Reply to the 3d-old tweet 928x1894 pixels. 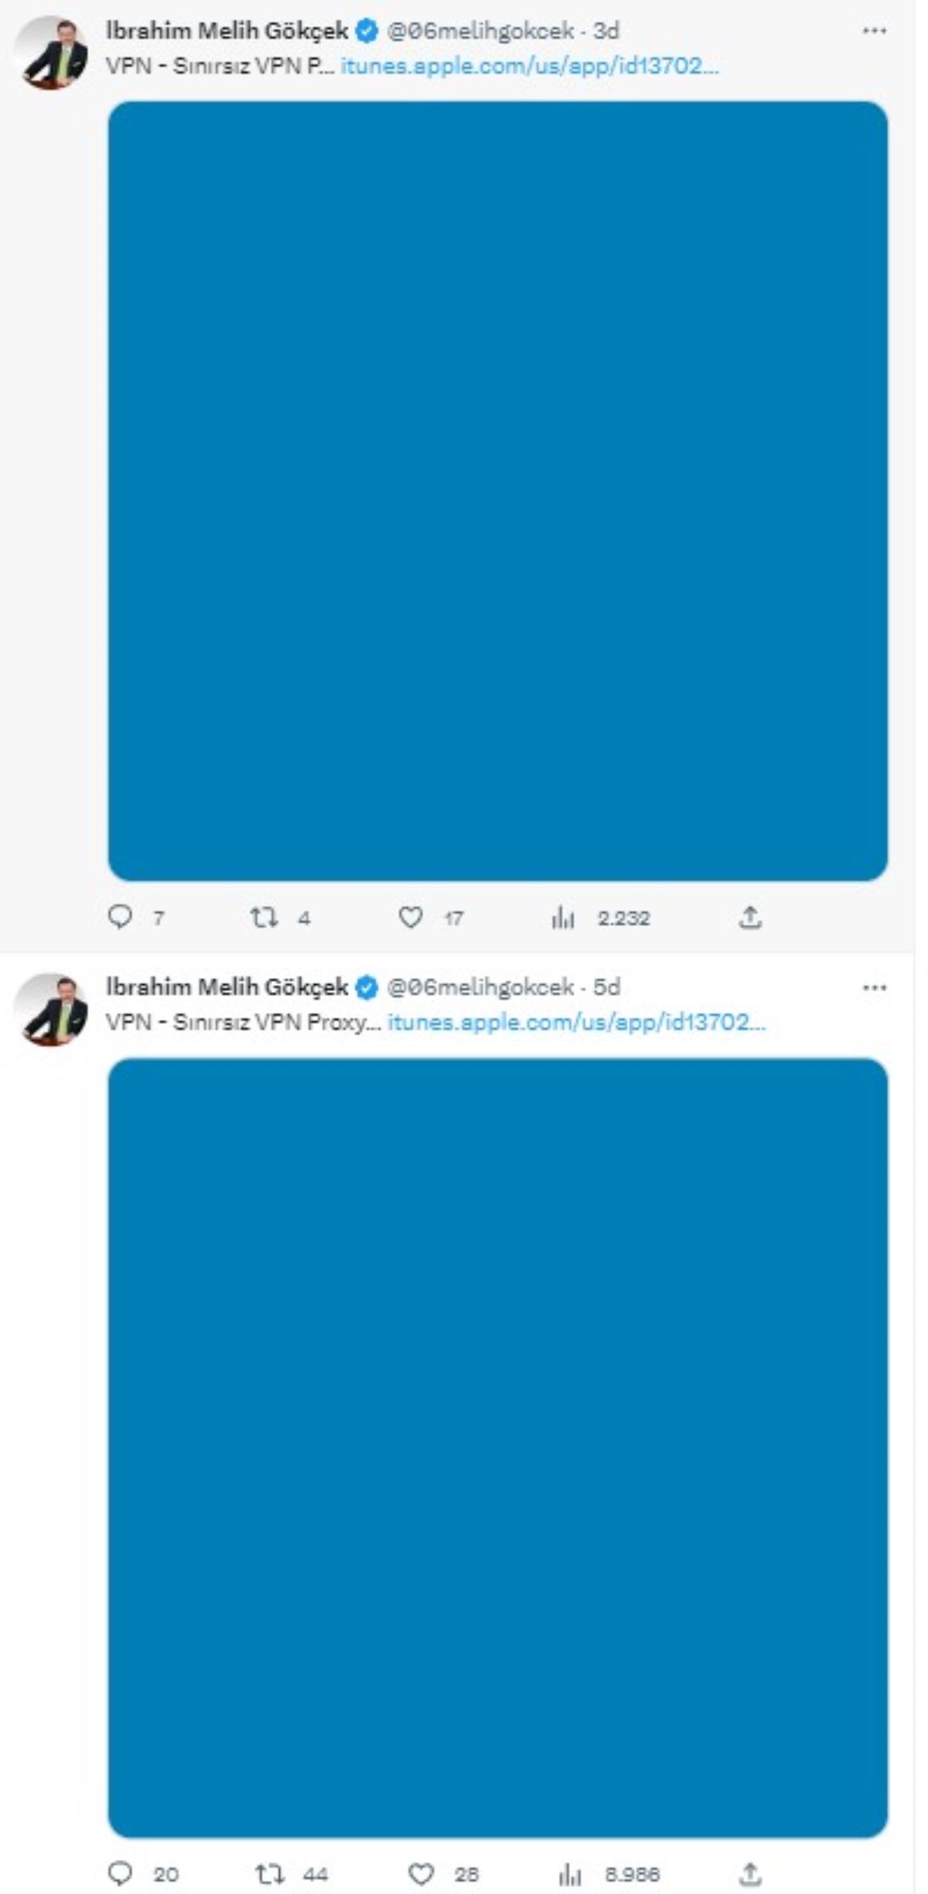coord(120,917)
